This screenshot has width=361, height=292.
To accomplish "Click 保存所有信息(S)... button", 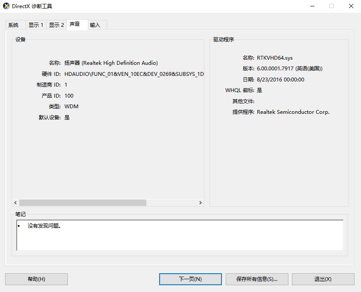I will click(x=257, y=279).
